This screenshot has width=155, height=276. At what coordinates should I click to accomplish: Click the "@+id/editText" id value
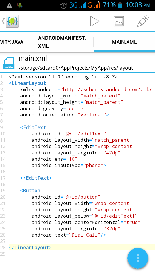(85, 134)
